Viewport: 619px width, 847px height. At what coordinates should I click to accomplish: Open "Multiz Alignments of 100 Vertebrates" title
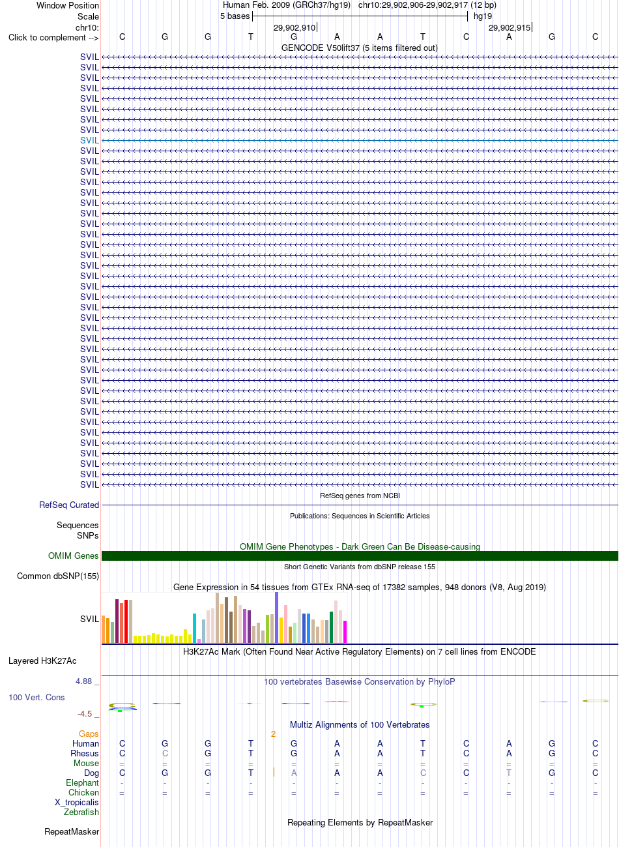(360, 724)
